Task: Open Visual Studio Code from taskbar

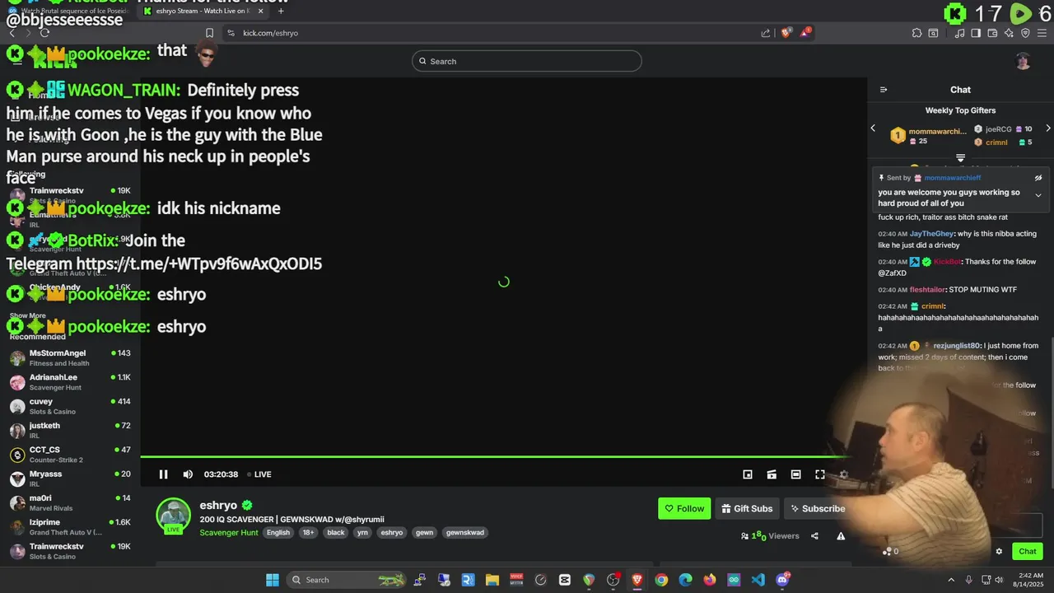Action: 758,580
